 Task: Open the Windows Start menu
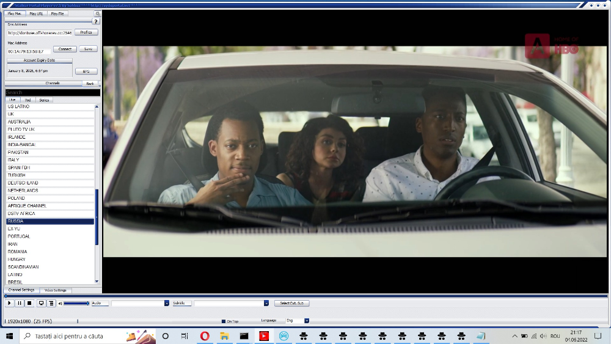click(x=9, y=336)
